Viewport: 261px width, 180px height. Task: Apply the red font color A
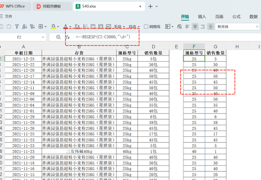click(66, 27)
